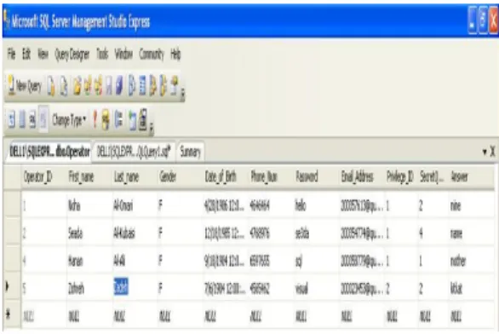The image size is (499, 334).
Task: Open the File menu
Action: (11, 54)
